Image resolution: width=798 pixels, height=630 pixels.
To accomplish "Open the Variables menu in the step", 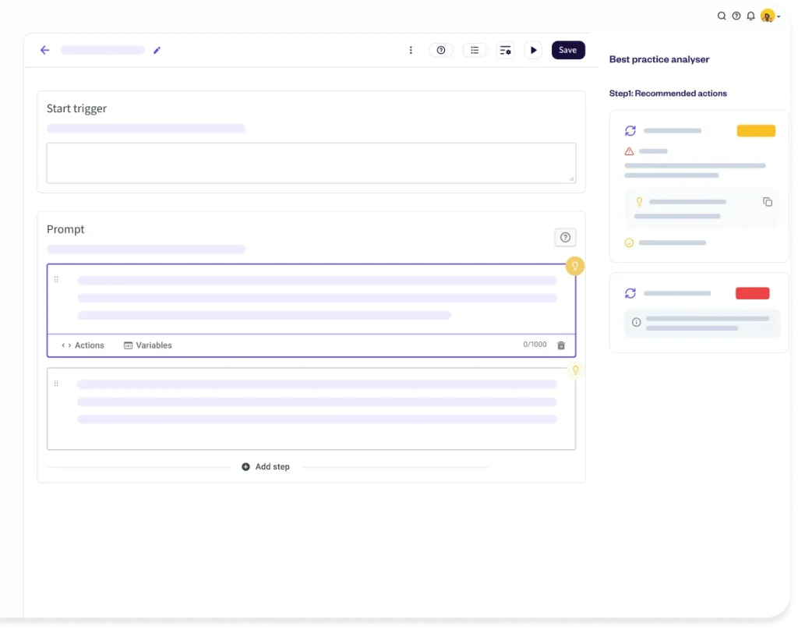I will tap(148, 345).
